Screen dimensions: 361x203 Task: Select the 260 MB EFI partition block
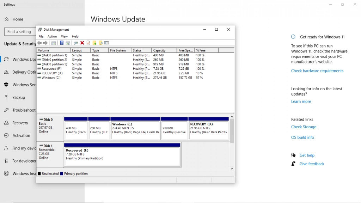(x=99, y=128)
